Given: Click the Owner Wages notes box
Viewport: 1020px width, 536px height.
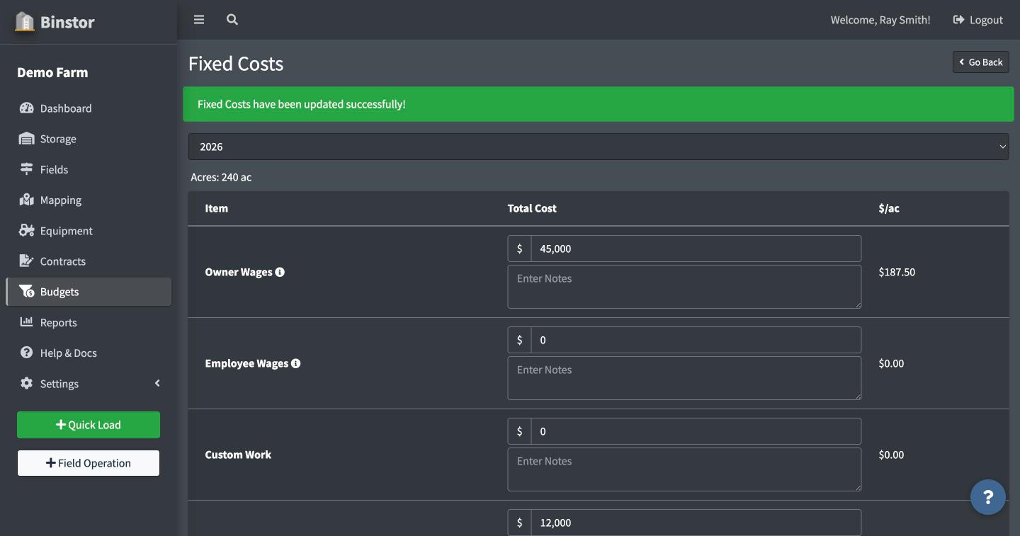Looking at the screenshot, I should click(x=684, y=287).
